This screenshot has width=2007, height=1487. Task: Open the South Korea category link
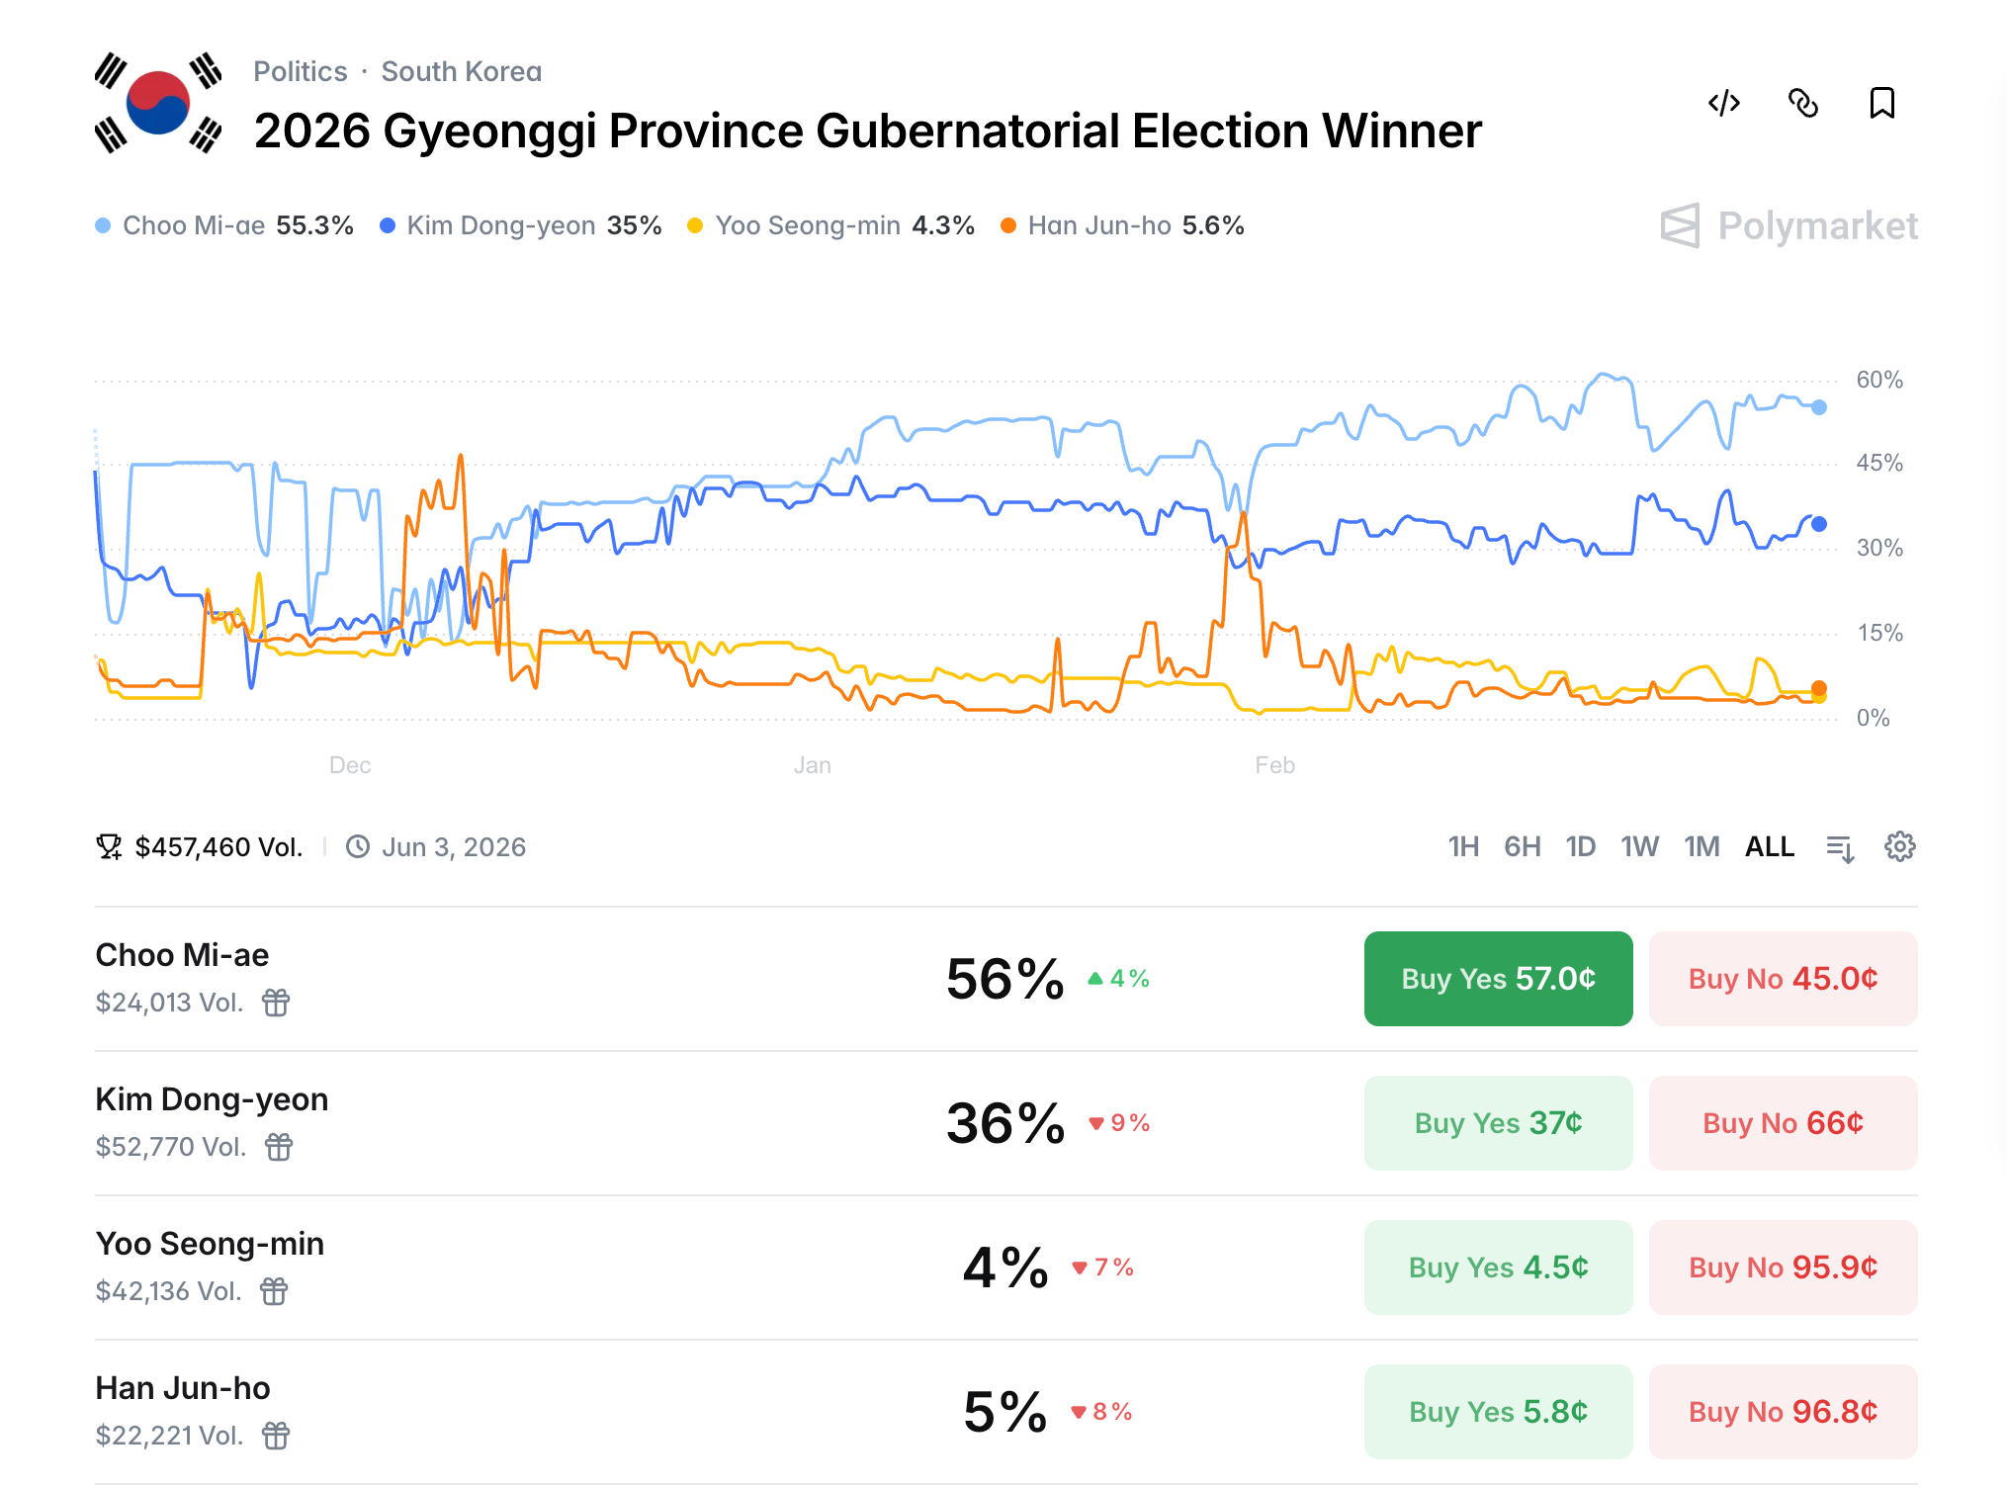[x=462, y=71]
